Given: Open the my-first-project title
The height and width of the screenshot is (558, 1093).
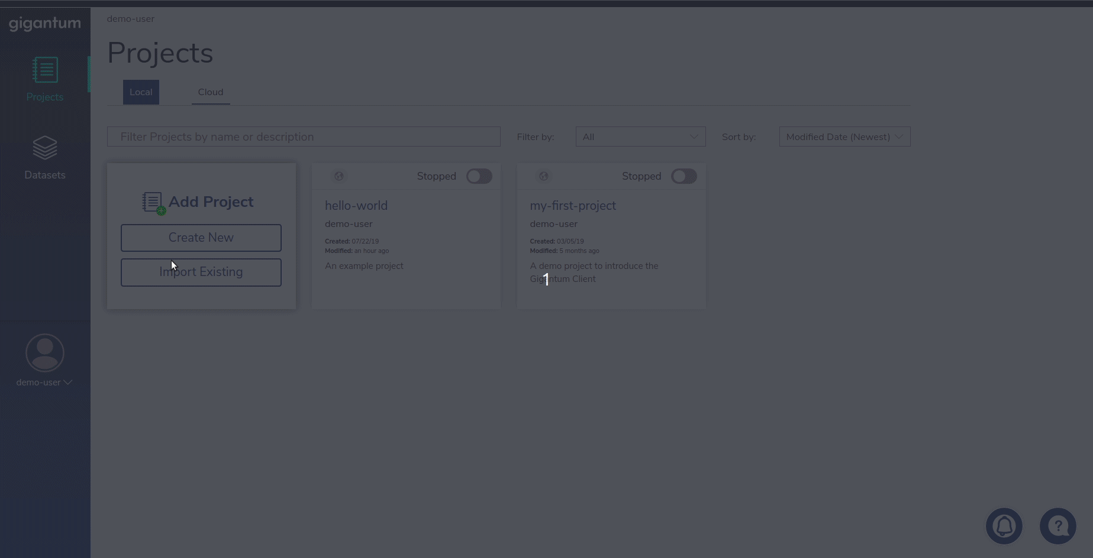Looking at the screenshot, I should point(573,206).
